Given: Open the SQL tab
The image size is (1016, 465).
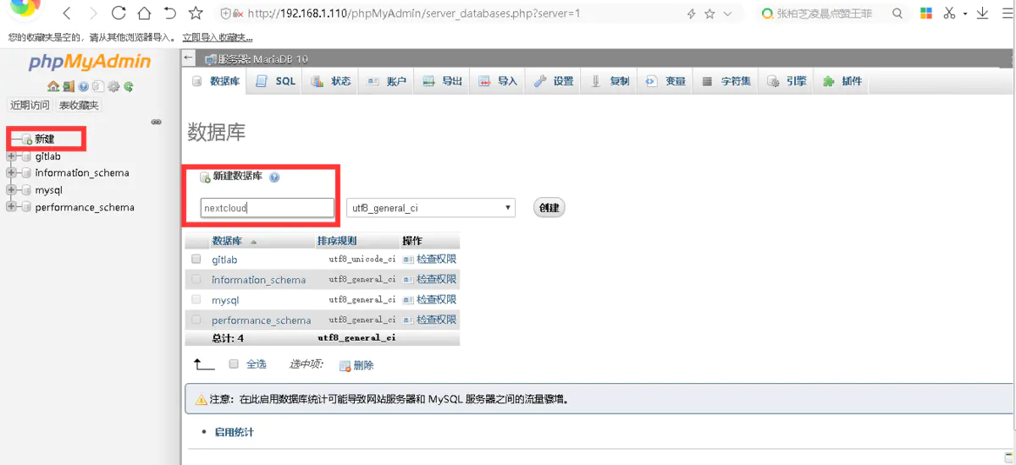Looking at the screenshot, I should tap(276, 81).
